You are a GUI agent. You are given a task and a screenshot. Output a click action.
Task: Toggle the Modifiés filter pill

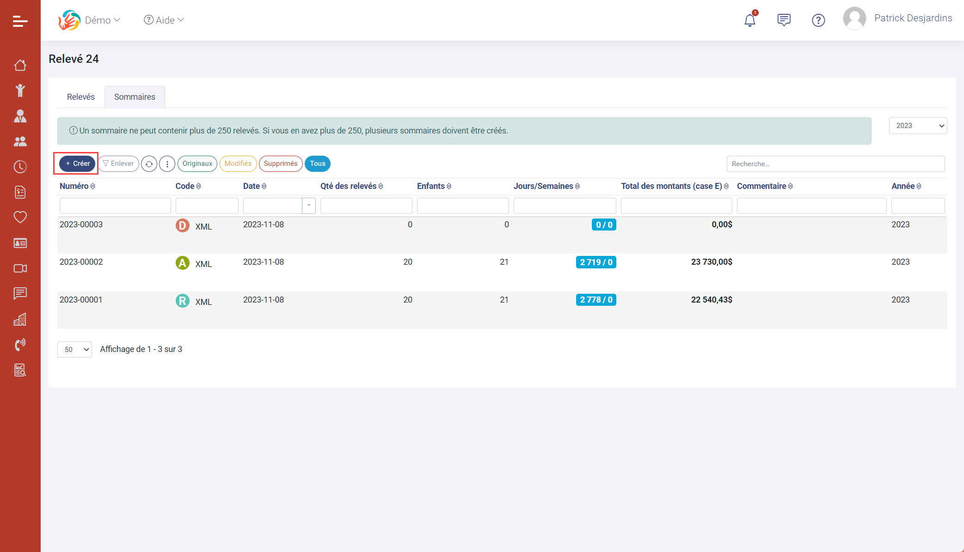pyautogui.click(x=238, y=164)
